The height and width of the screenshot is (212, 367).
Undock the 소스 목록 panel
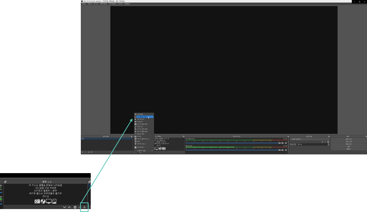click(x=184, y=136)
